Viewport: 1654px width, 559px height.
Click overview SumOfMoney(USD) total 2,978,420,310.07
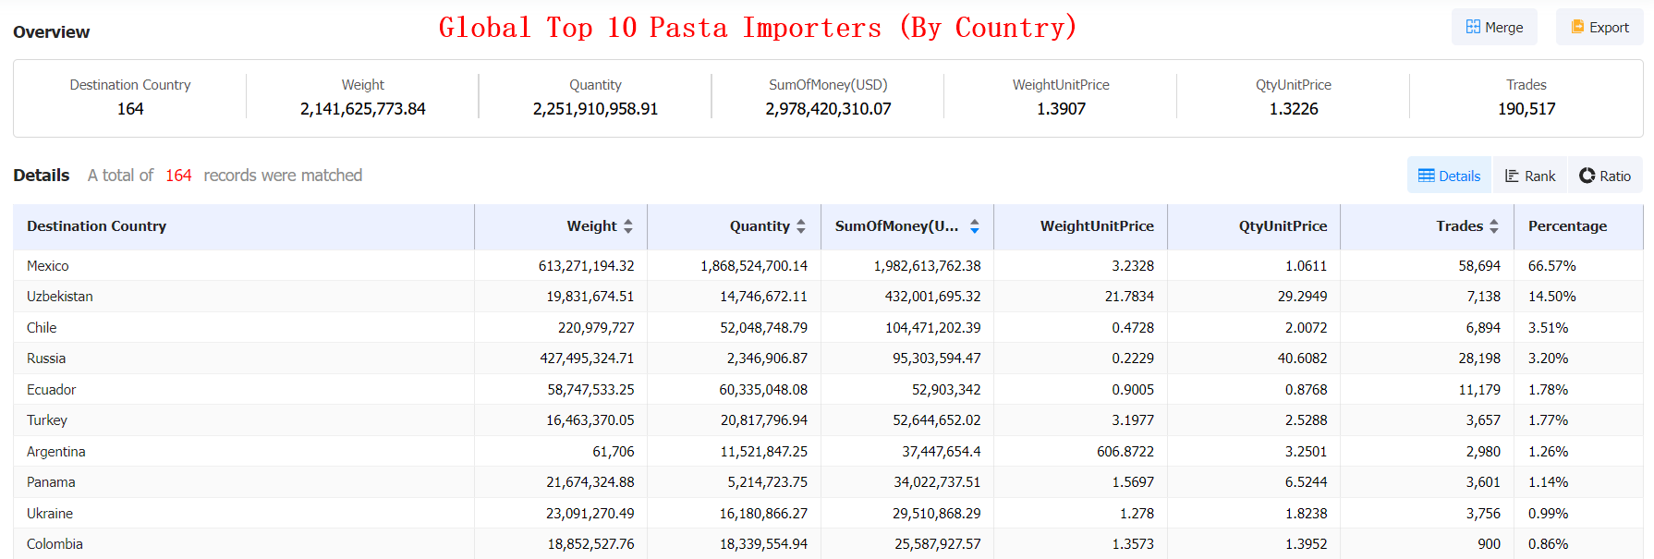pyautogui.click(x=828, y=109)
